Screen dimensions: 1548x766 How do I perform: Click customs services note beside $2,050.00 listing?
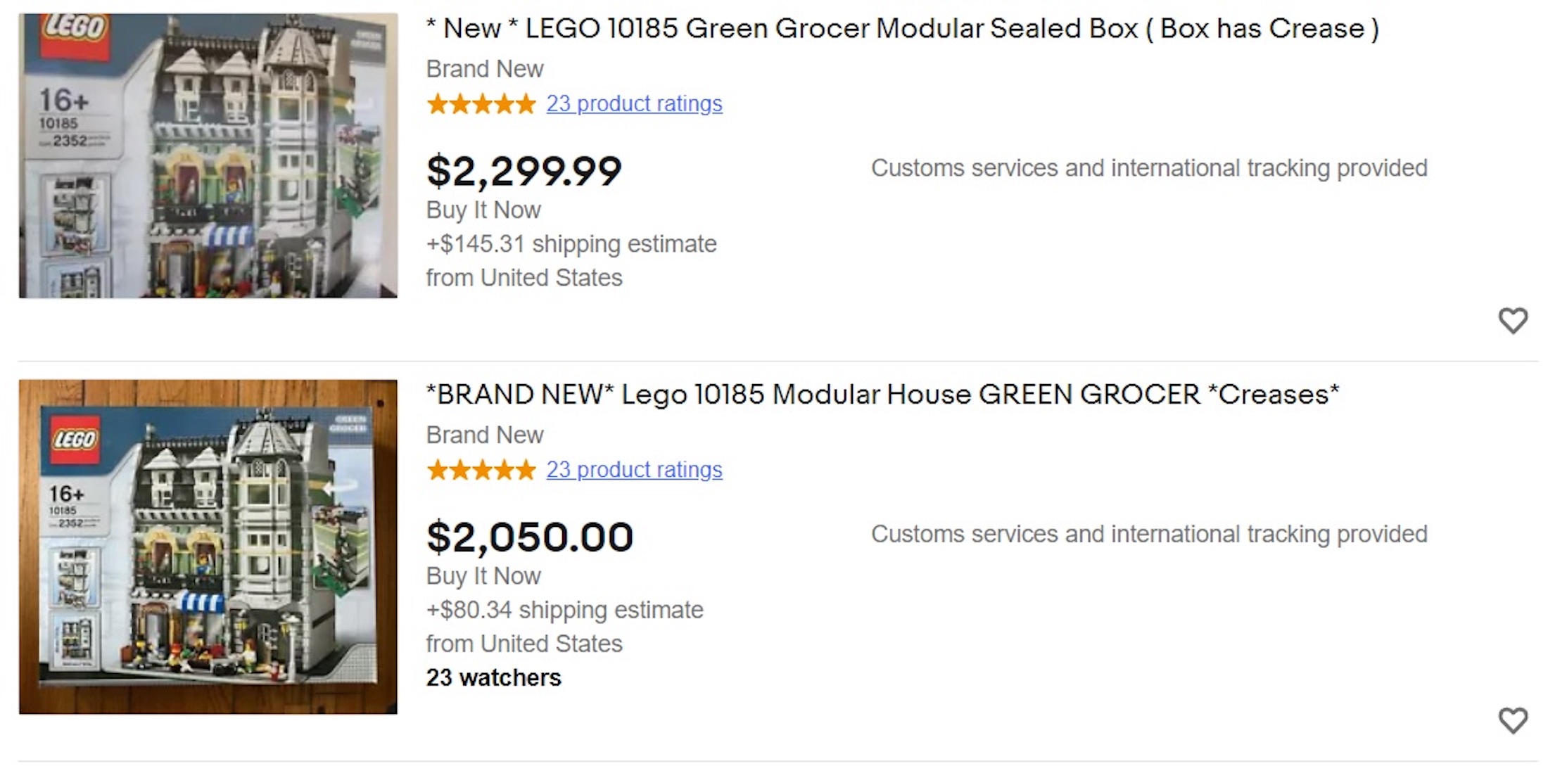[1149, 534]
